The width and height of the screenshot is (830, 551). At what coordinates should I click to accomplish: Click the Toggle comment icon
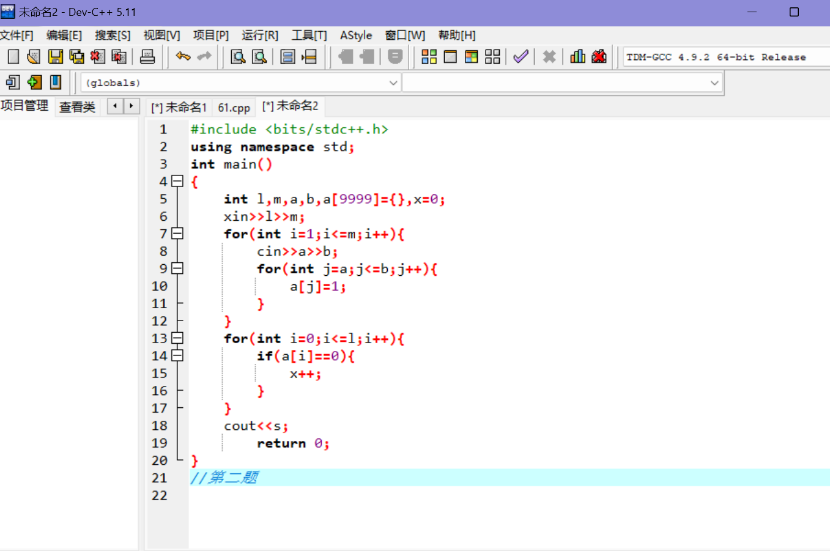(395, 57)
